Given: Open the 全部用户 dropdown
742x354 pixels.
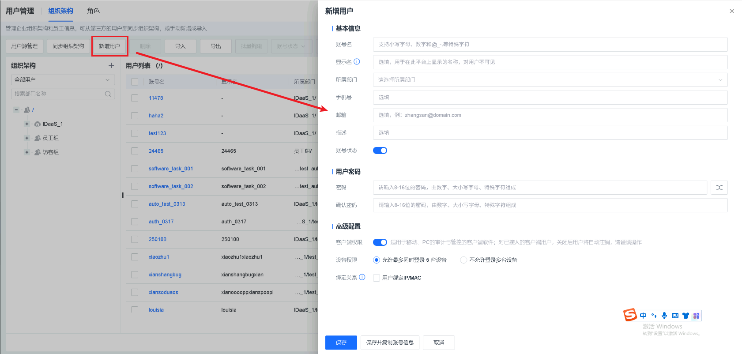Looking at the screenshot, I should 63,80.
